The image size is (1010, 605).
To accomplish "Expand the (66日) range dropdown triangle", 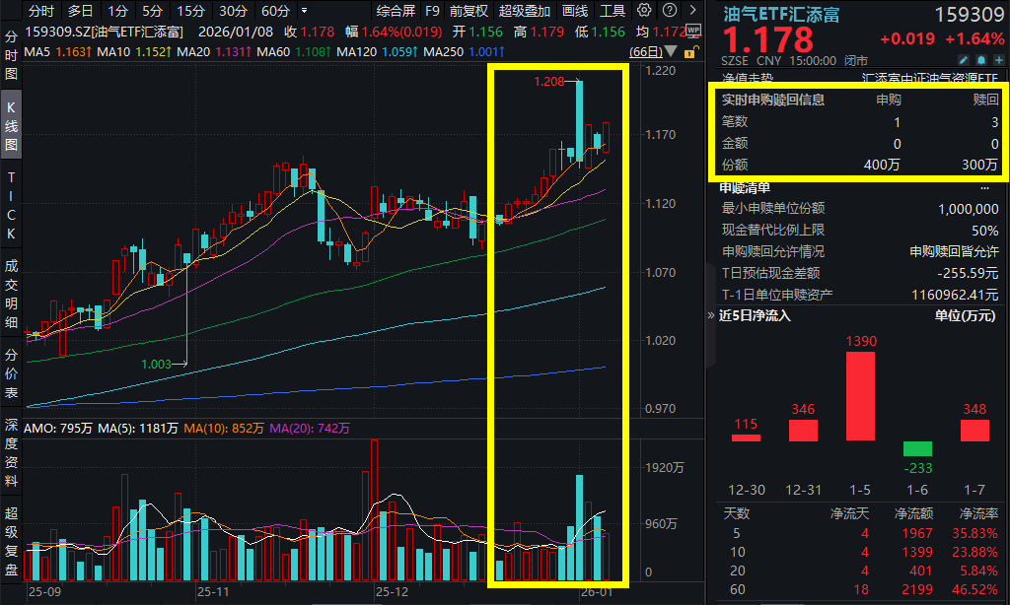I will coord(671,51).
